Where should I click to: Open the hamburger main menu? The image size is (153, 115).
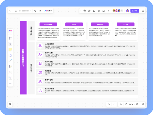(16, 11)
